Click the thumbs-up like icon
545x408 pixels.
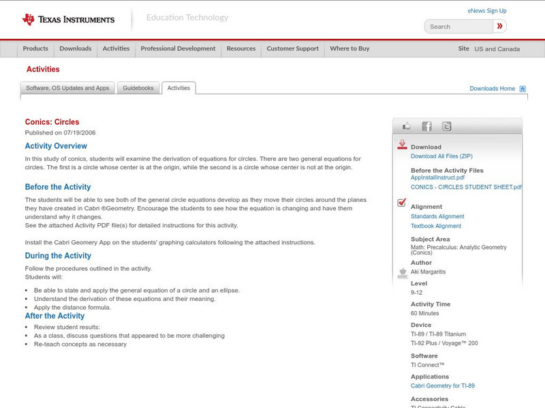406,126
